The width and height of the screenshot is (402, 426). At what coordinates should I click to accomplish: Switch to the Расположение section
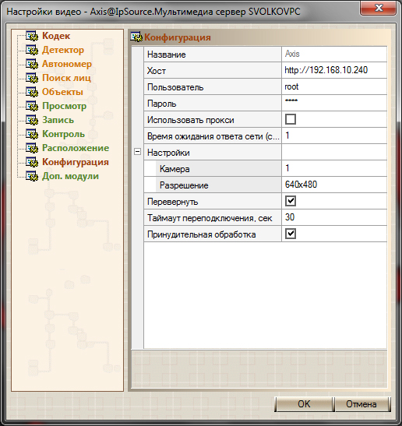click(x=76, y=148)
